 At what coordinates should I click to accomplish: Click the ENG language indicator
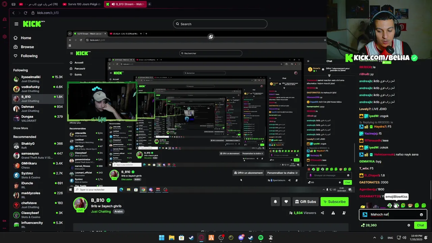point(390,238)
